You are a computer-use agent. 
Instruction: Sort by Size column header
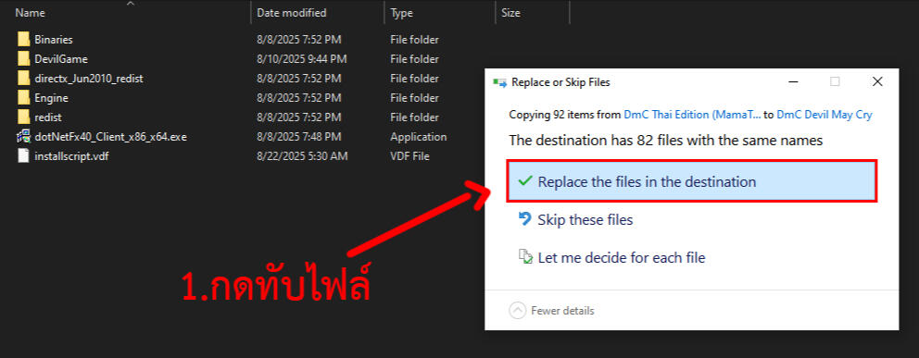(x=510, y=13)
